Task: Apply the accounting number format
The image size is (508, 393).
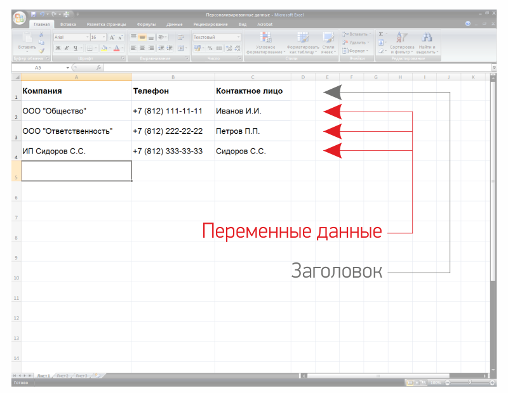Action: click(x=197, y=48)
